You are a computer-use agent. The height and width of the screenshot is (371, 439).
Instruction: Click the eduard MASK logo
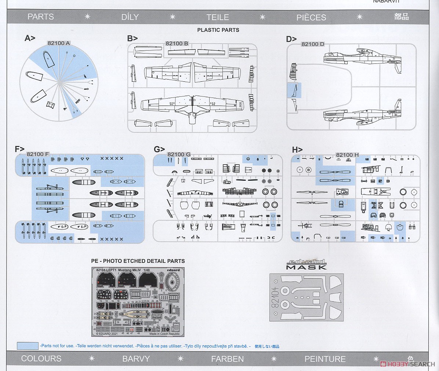[x=306, y=264]
